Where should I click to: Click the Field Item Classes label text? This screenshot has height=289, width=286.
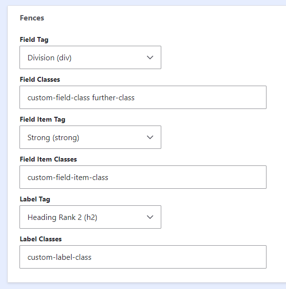coord(48,159)
